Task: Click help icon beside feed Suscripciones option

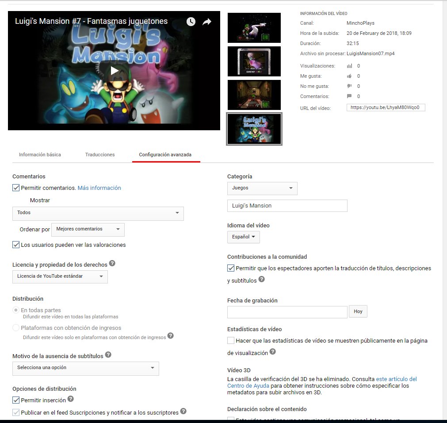Action: [x=183, y=411]
